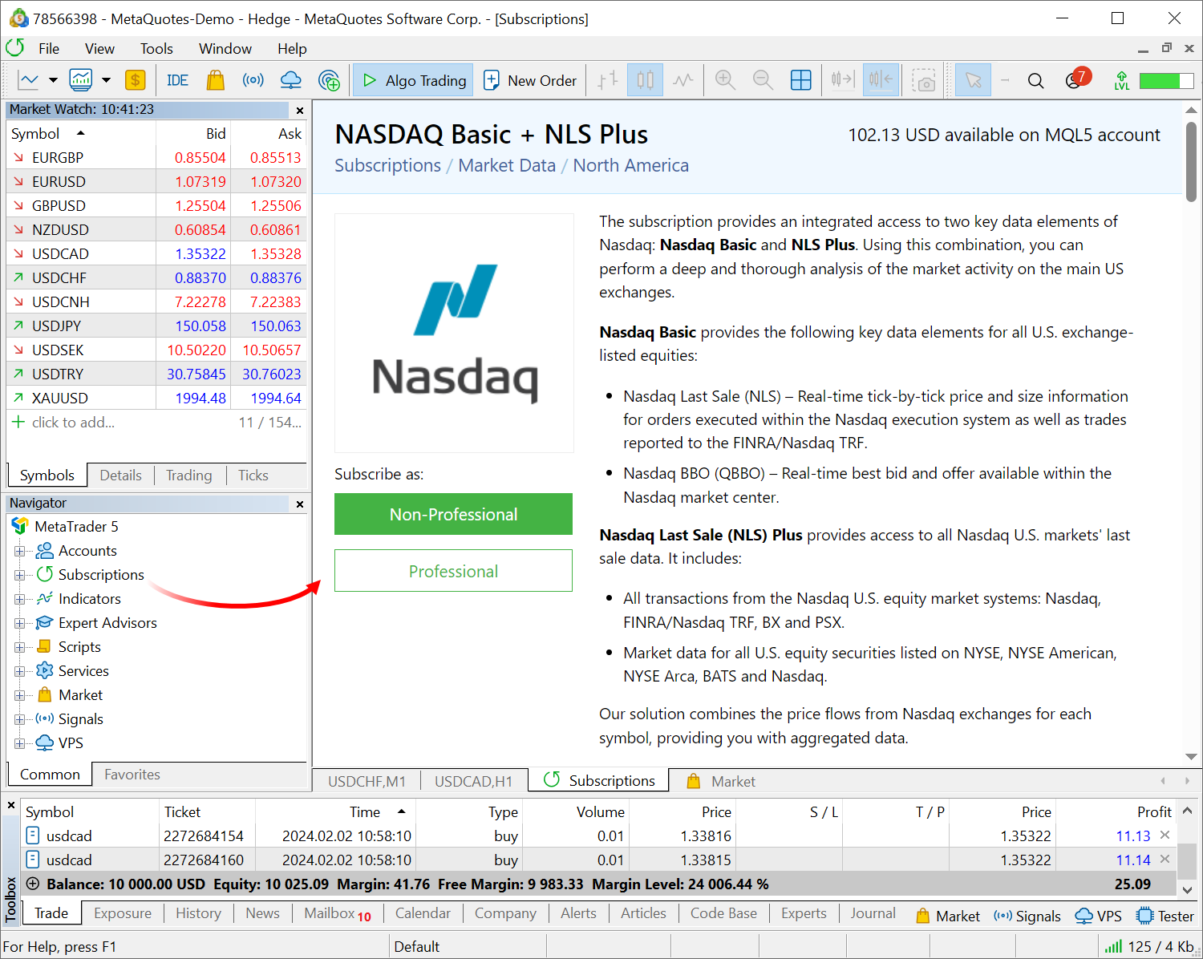
Task: Click the VPS cloud icon in toolbar
Action: pos(290,80)
